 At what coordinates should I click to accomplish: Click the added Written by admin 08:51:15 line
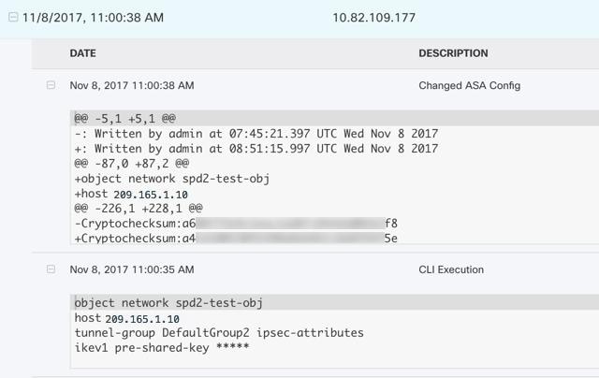pyautogui.click(x=256, y=149)
